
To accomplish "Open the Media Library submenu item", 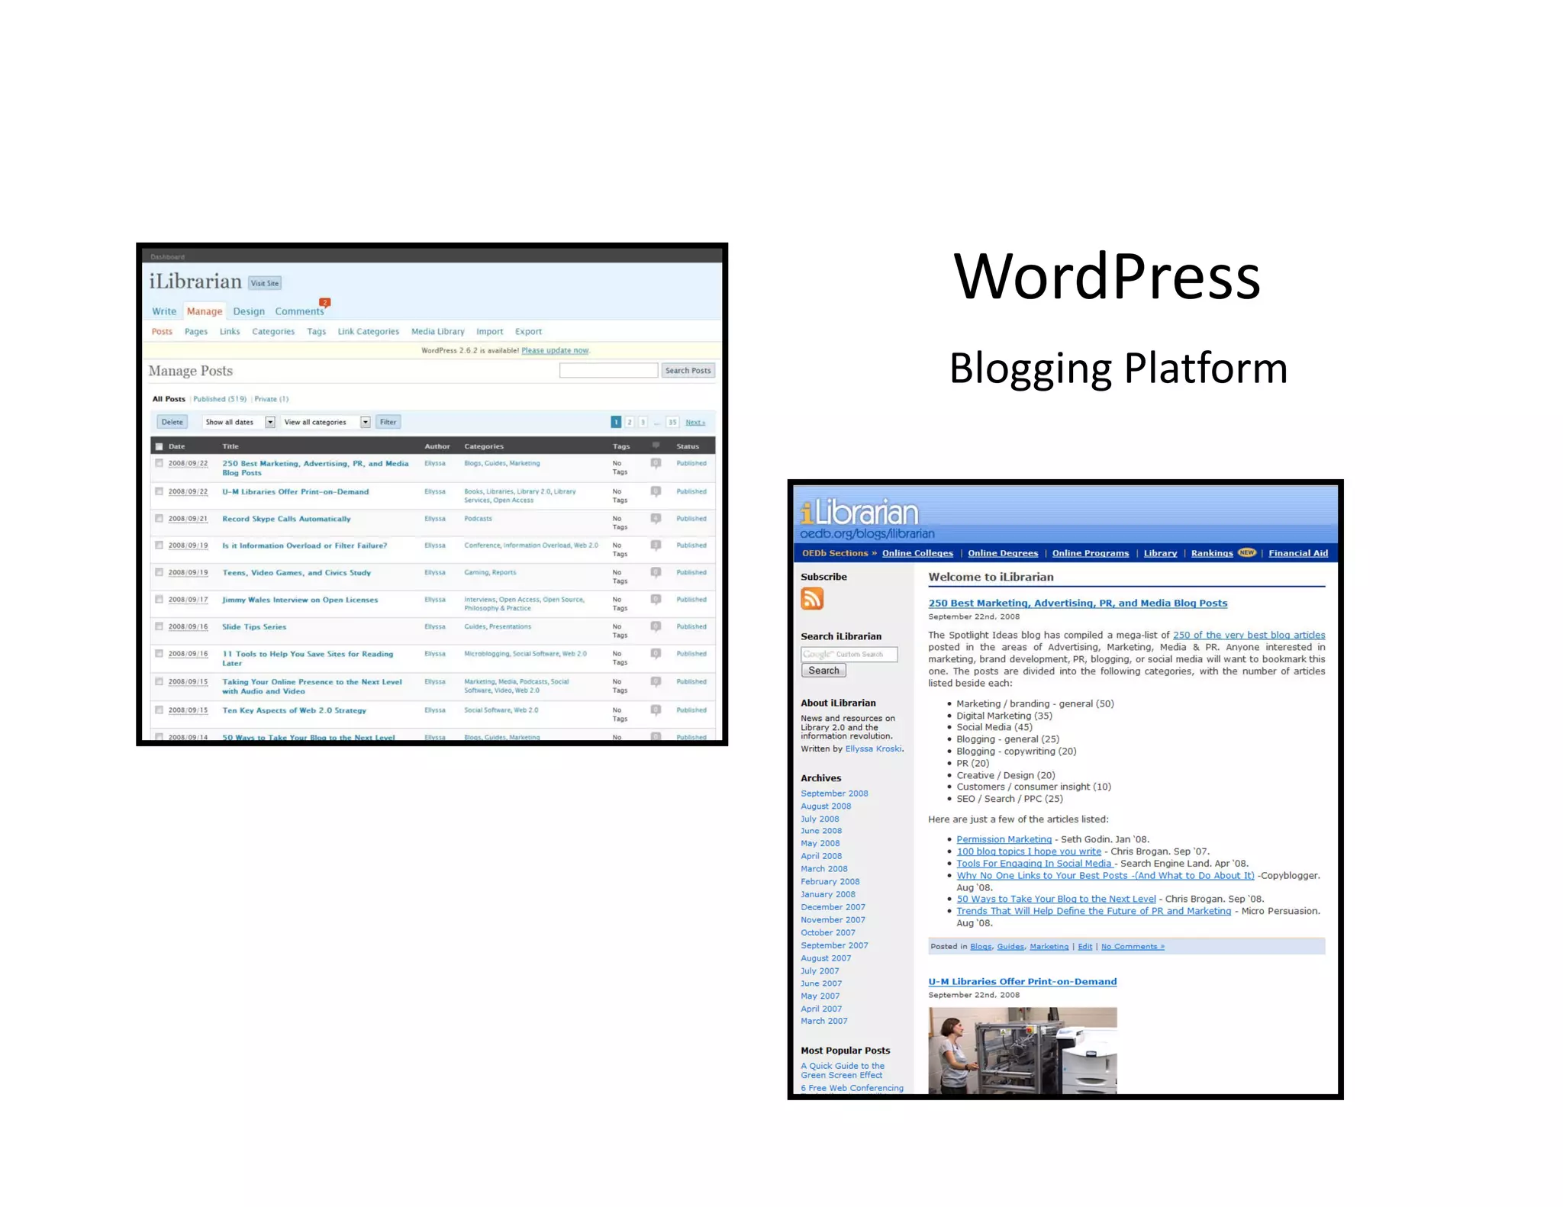I will pyautogui.click(x=437, y=331).
